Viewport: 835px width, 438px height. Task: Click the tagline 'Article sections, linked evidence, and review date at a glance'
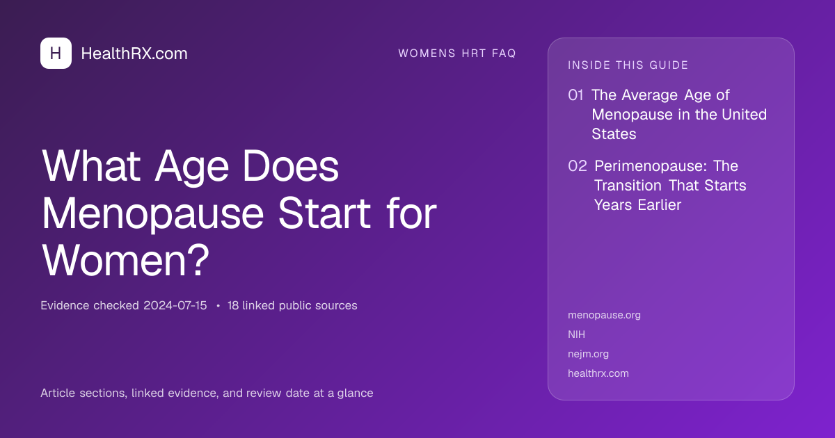click(207, 394)
